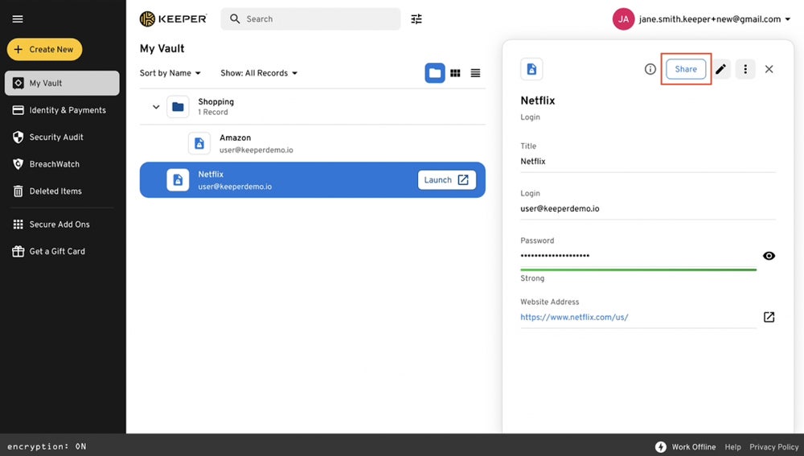Click the Share button
Image resolution: width=804 pixels, height=456 pixels.
pos(686,69)
